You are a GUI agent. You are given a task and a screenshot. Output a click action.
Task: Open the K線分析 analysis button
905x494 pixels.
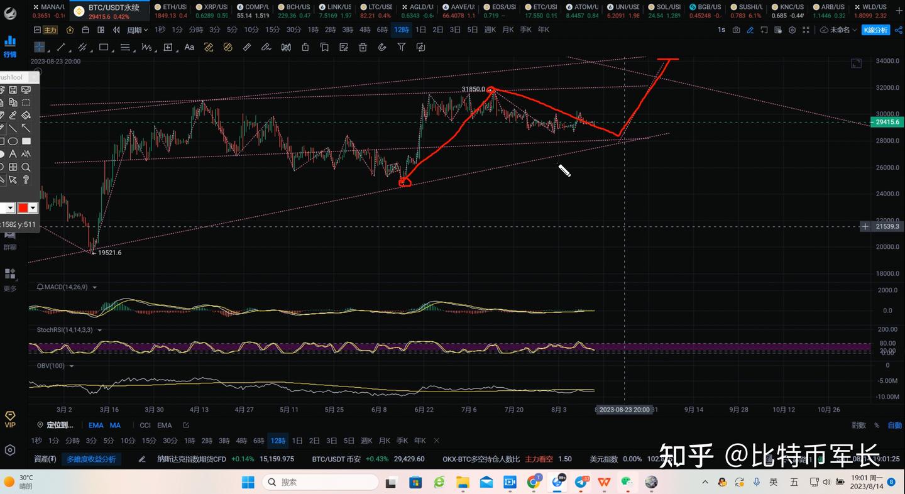875,30
